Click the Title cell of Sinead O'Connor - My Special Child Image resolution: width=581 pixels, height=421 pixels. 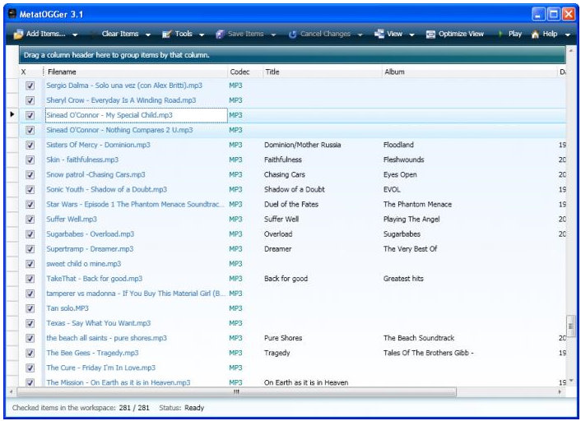[x=321, y=115]
